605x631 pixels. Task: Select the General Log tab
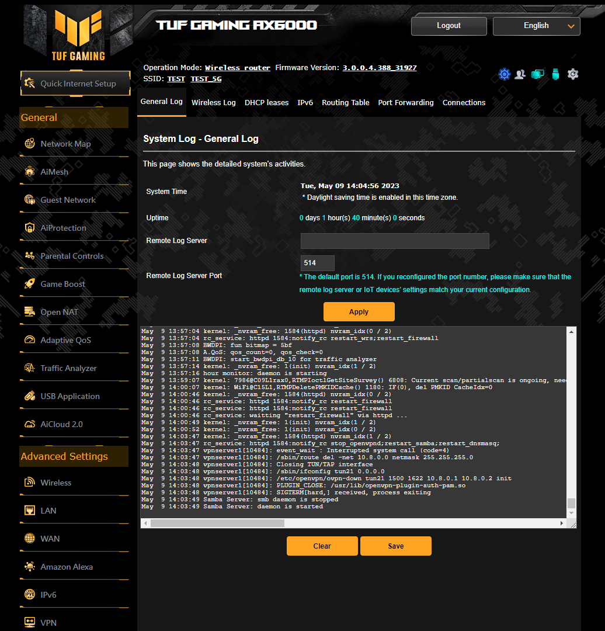(x=161, y=102)
